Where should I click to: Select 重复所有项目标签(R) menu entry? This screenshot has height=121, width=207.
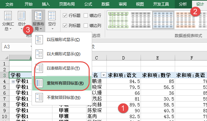(62, 83)
